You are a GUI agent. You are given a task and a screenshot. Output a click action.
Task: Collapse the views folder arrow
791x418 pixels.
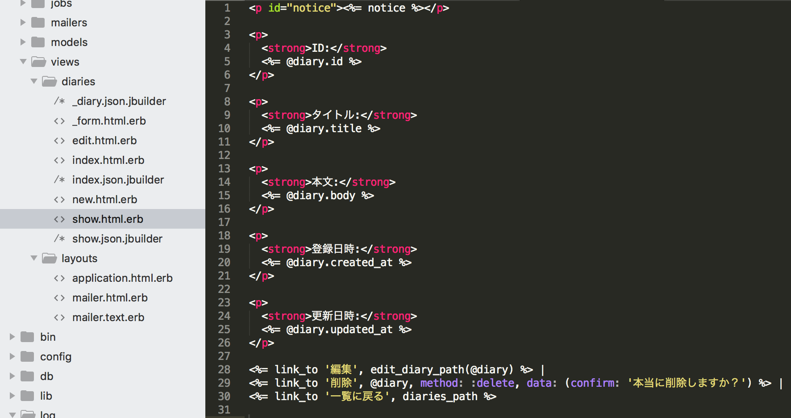click(x=23, y=62)
